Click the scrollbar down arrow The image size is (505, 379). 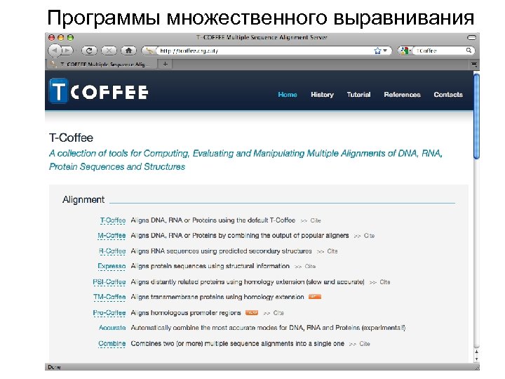[477, 359]
